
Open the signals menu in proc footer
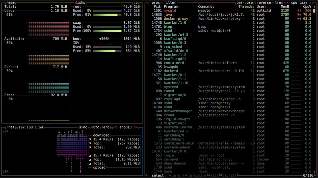(229, 175)
